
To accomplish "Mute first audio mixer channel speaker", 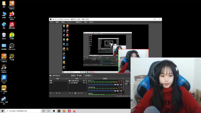I will [118, 85].
